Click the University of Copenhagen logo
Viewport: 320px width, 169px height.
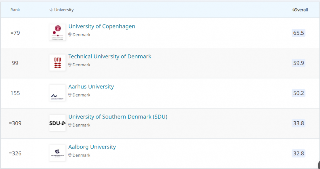point(57,32)
